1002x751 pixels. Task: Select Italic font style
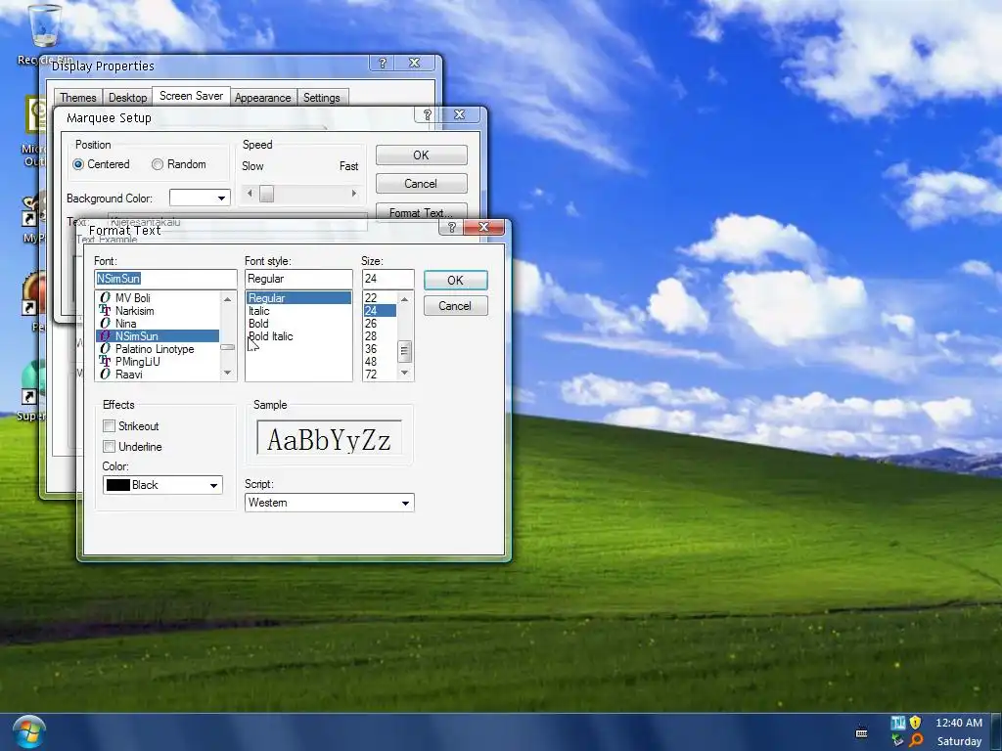(x=298, y=311)
